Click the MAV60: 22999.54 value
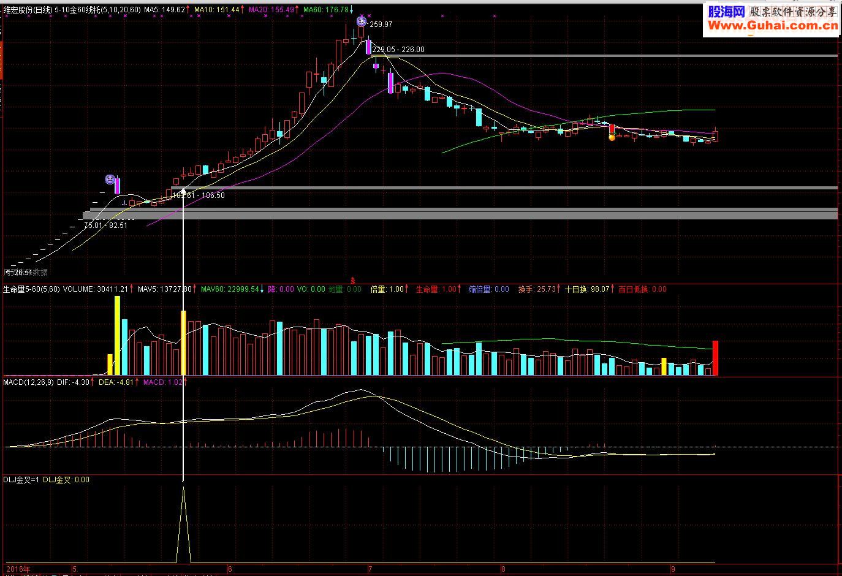This screenshot has height=576, width=842. (x=230, y=289)
